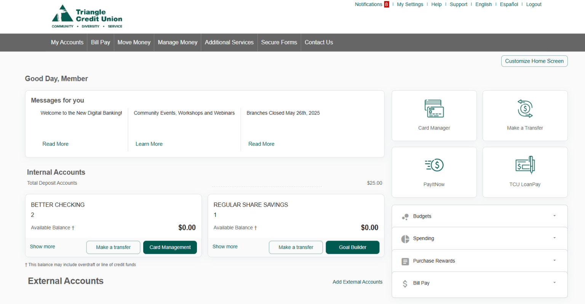Screen dimensions: 585x304
Task: Select the Bill Pay dollar icon
Action: pos(405,283)
